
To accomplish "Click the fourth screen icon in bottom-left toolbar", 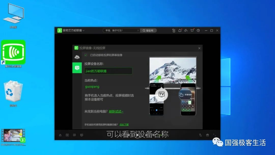I will (81, 135).
